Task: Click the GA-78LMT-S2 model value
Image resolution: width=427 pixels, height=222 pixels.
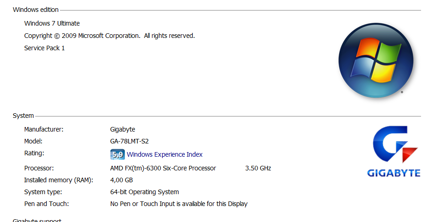Action: point(130,141)
